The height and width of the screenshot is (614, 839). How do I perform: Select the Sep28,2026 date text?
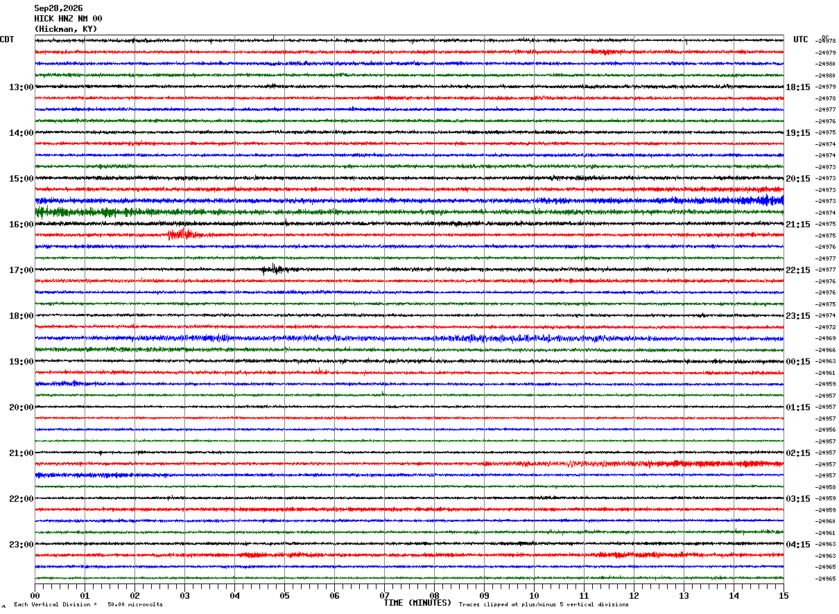[58, 8]
